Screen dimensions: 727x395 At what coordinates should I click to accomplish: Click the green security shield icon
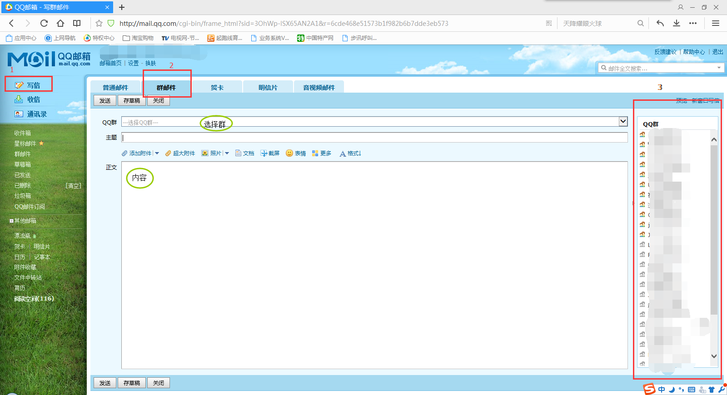111,23
